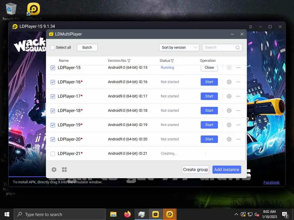Uncheck LDPlayer-19 checkbox
Viewport: 294px width, 220px height.
pos(53,125)
